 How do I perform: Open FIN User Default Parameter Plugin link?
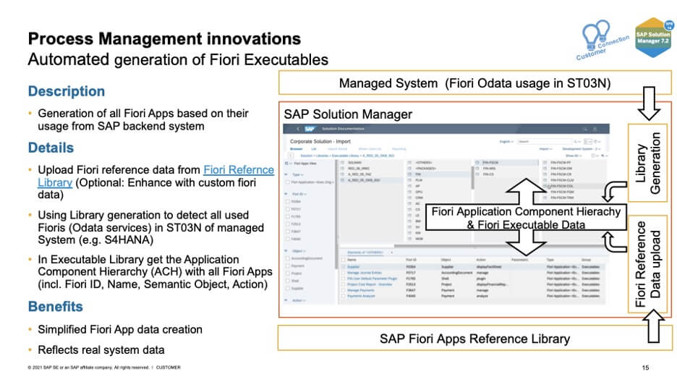[372, 279]
